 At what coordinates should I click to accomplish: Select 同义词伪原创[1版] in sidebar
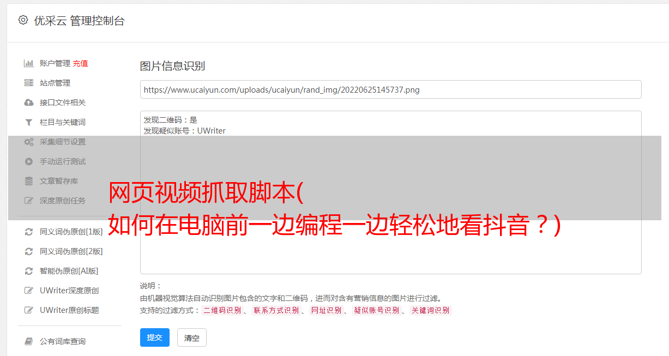click(71, 232)
